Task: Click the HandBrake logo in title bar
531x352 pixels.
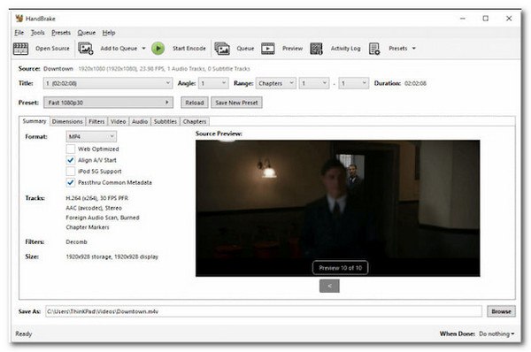Action: (19, 19)
